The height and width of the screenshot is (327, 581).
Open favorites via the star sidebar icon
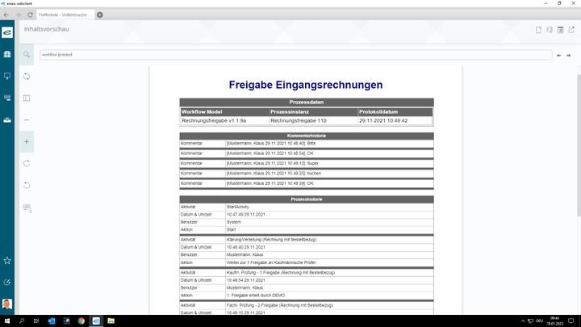[x=7, y=261]
